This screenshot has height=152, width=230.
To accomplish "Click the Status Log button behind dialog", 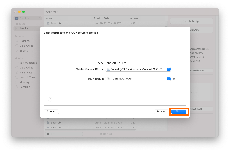I will point(202,109).
